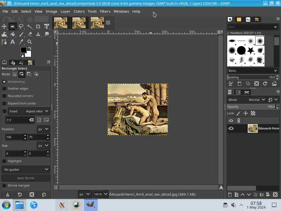The image size is (281, 211).
Task: Open the Filters menu
Action: [105, 11]
